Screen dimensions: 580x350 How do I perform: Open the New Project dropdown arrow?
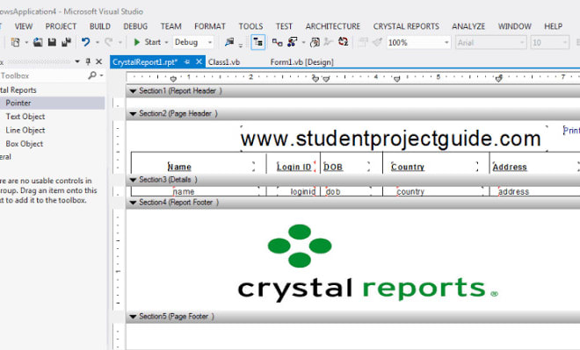point(26,42)
